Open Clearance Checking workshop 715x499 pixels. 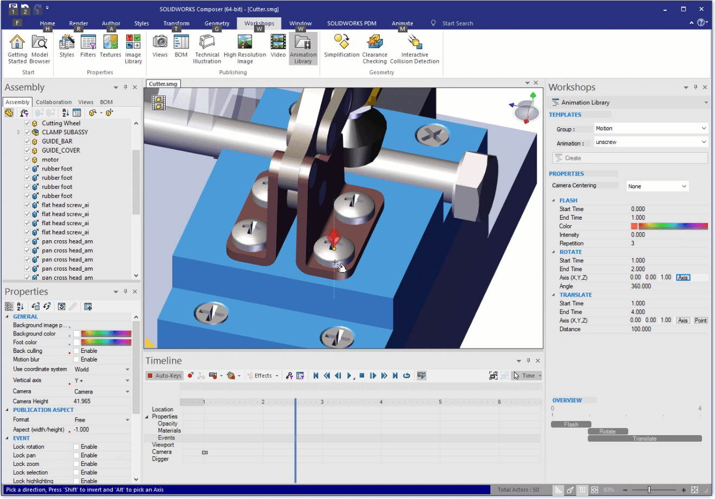[x=375, y=49]
